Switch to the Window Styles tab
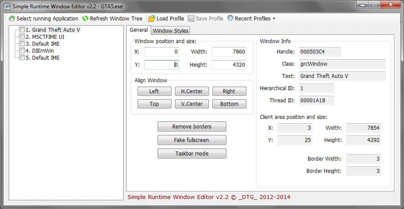The height and width of the screenshot is (209, 404). coord(170,31)
